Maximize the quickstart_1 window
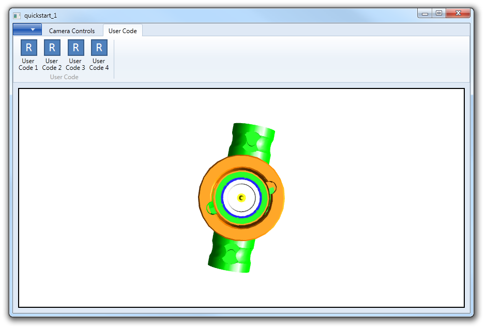 point(438,14)
